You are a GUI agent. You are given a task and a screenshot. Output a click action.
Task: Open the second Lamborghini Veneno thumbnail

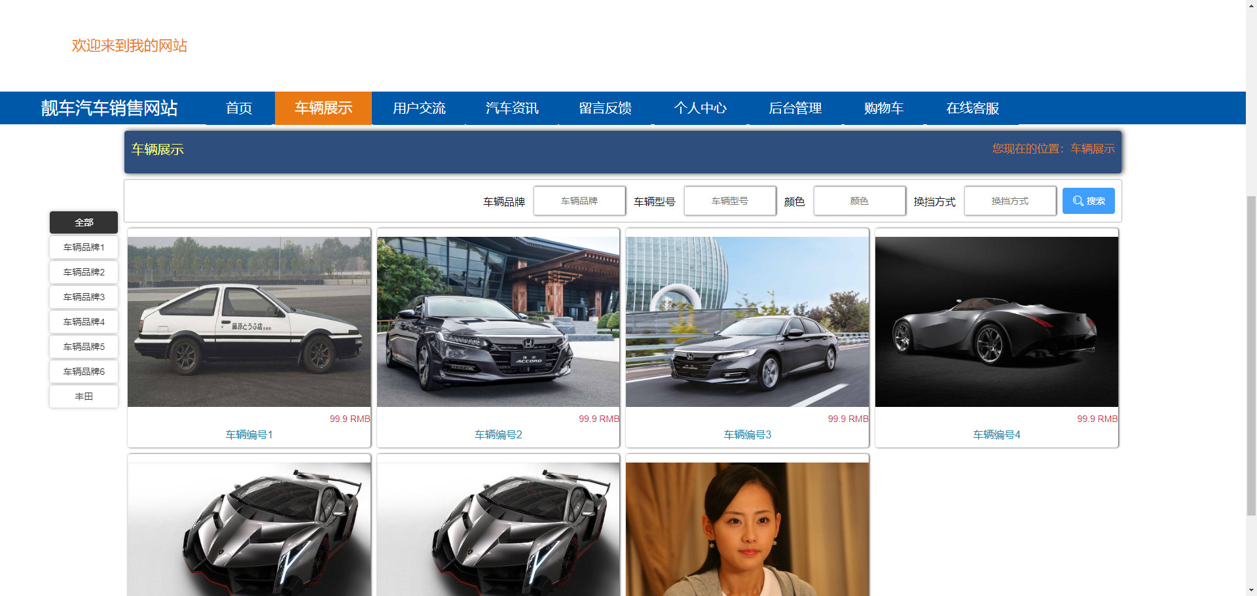(x=498, y=529)
